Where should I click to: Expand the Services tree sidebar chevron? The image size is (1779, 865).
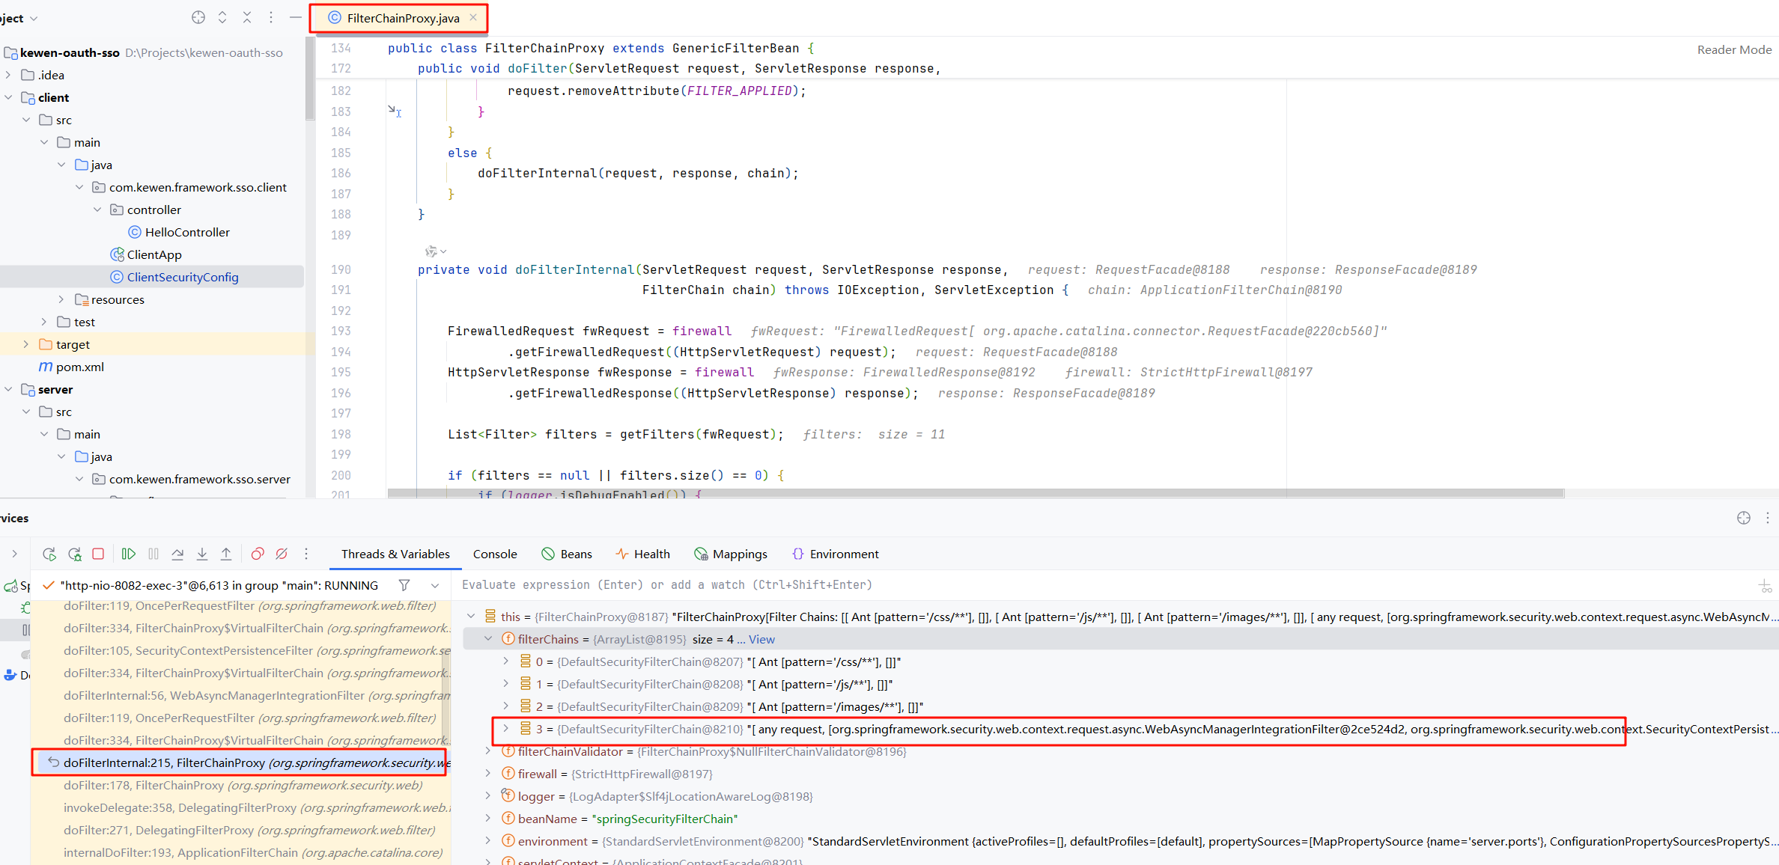14,554
